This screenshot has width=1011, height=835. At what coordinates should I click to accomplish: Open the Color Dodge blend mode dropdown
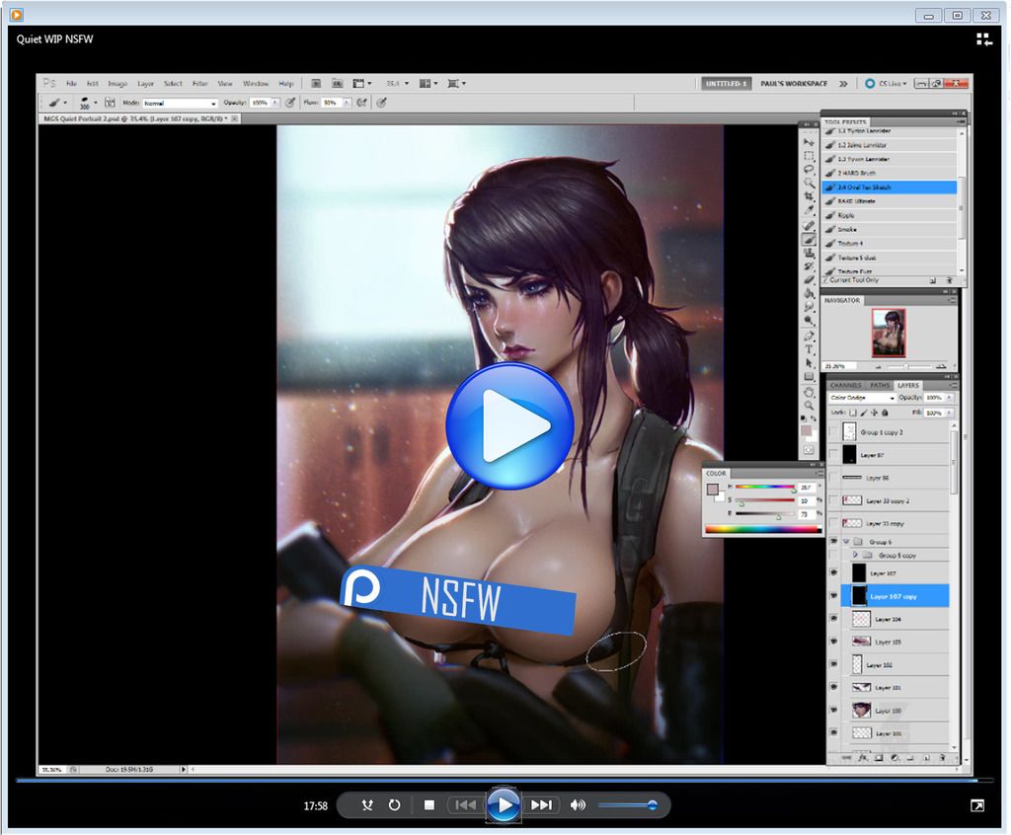tap(863, 398)
